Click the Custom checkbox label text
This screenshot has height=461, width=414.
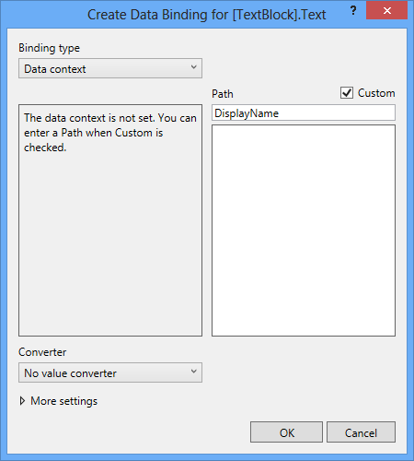[x=376, y=93]
